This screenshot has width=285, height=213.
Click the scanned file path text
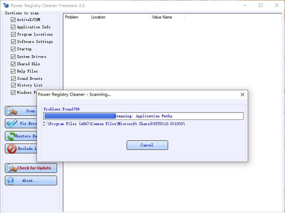114,124
